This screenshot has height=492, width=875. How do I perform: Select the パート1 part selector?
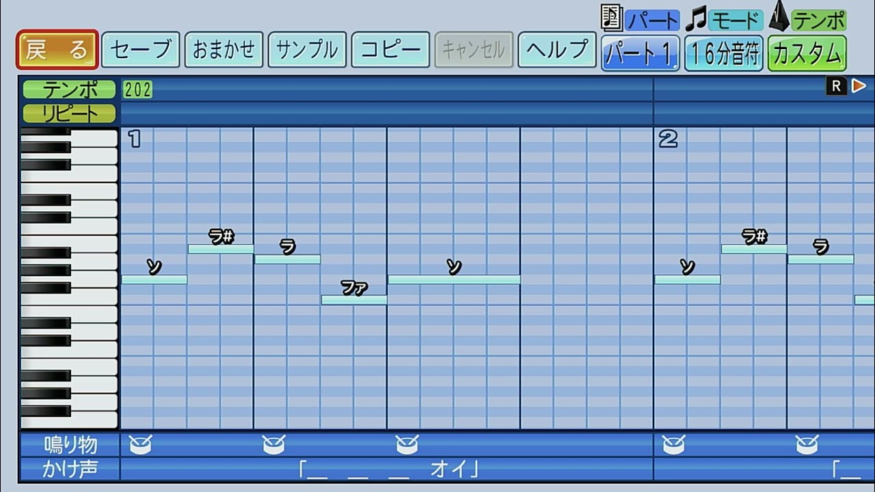[641, 53]
